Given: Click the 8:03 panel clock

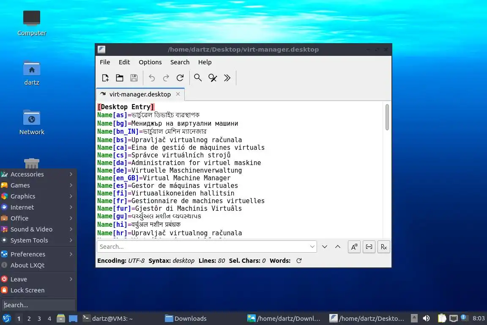Looking at the screenshot, I should pos(478,319).
